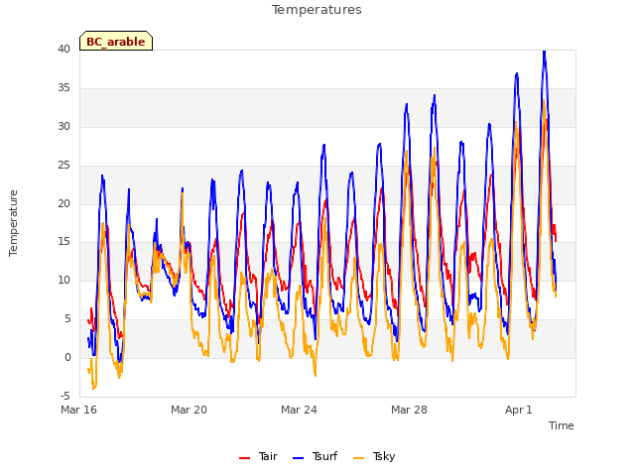
Task: Click the 25 y-axis tick label
Action: [63, 166]
